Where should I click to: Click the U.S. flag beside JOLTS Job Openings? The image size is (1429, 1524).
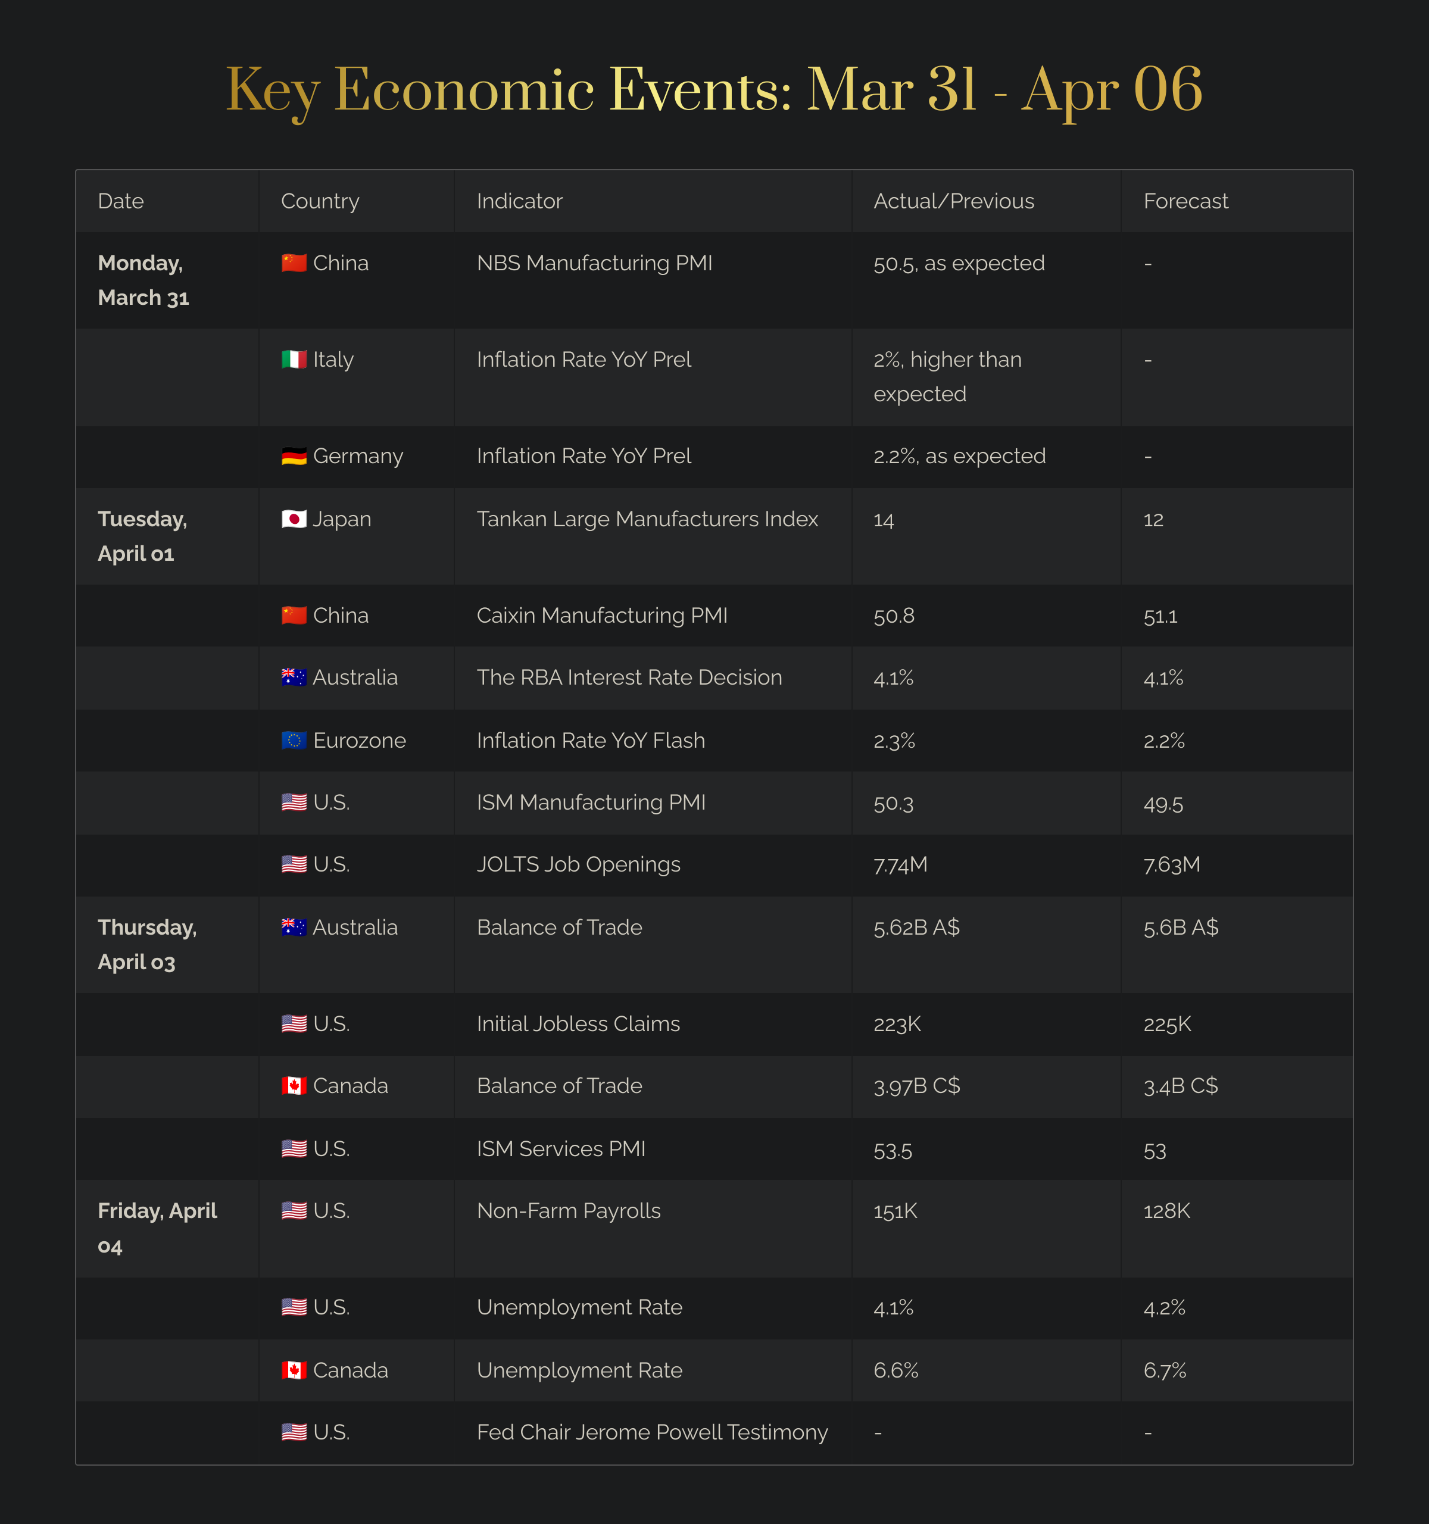294,865
